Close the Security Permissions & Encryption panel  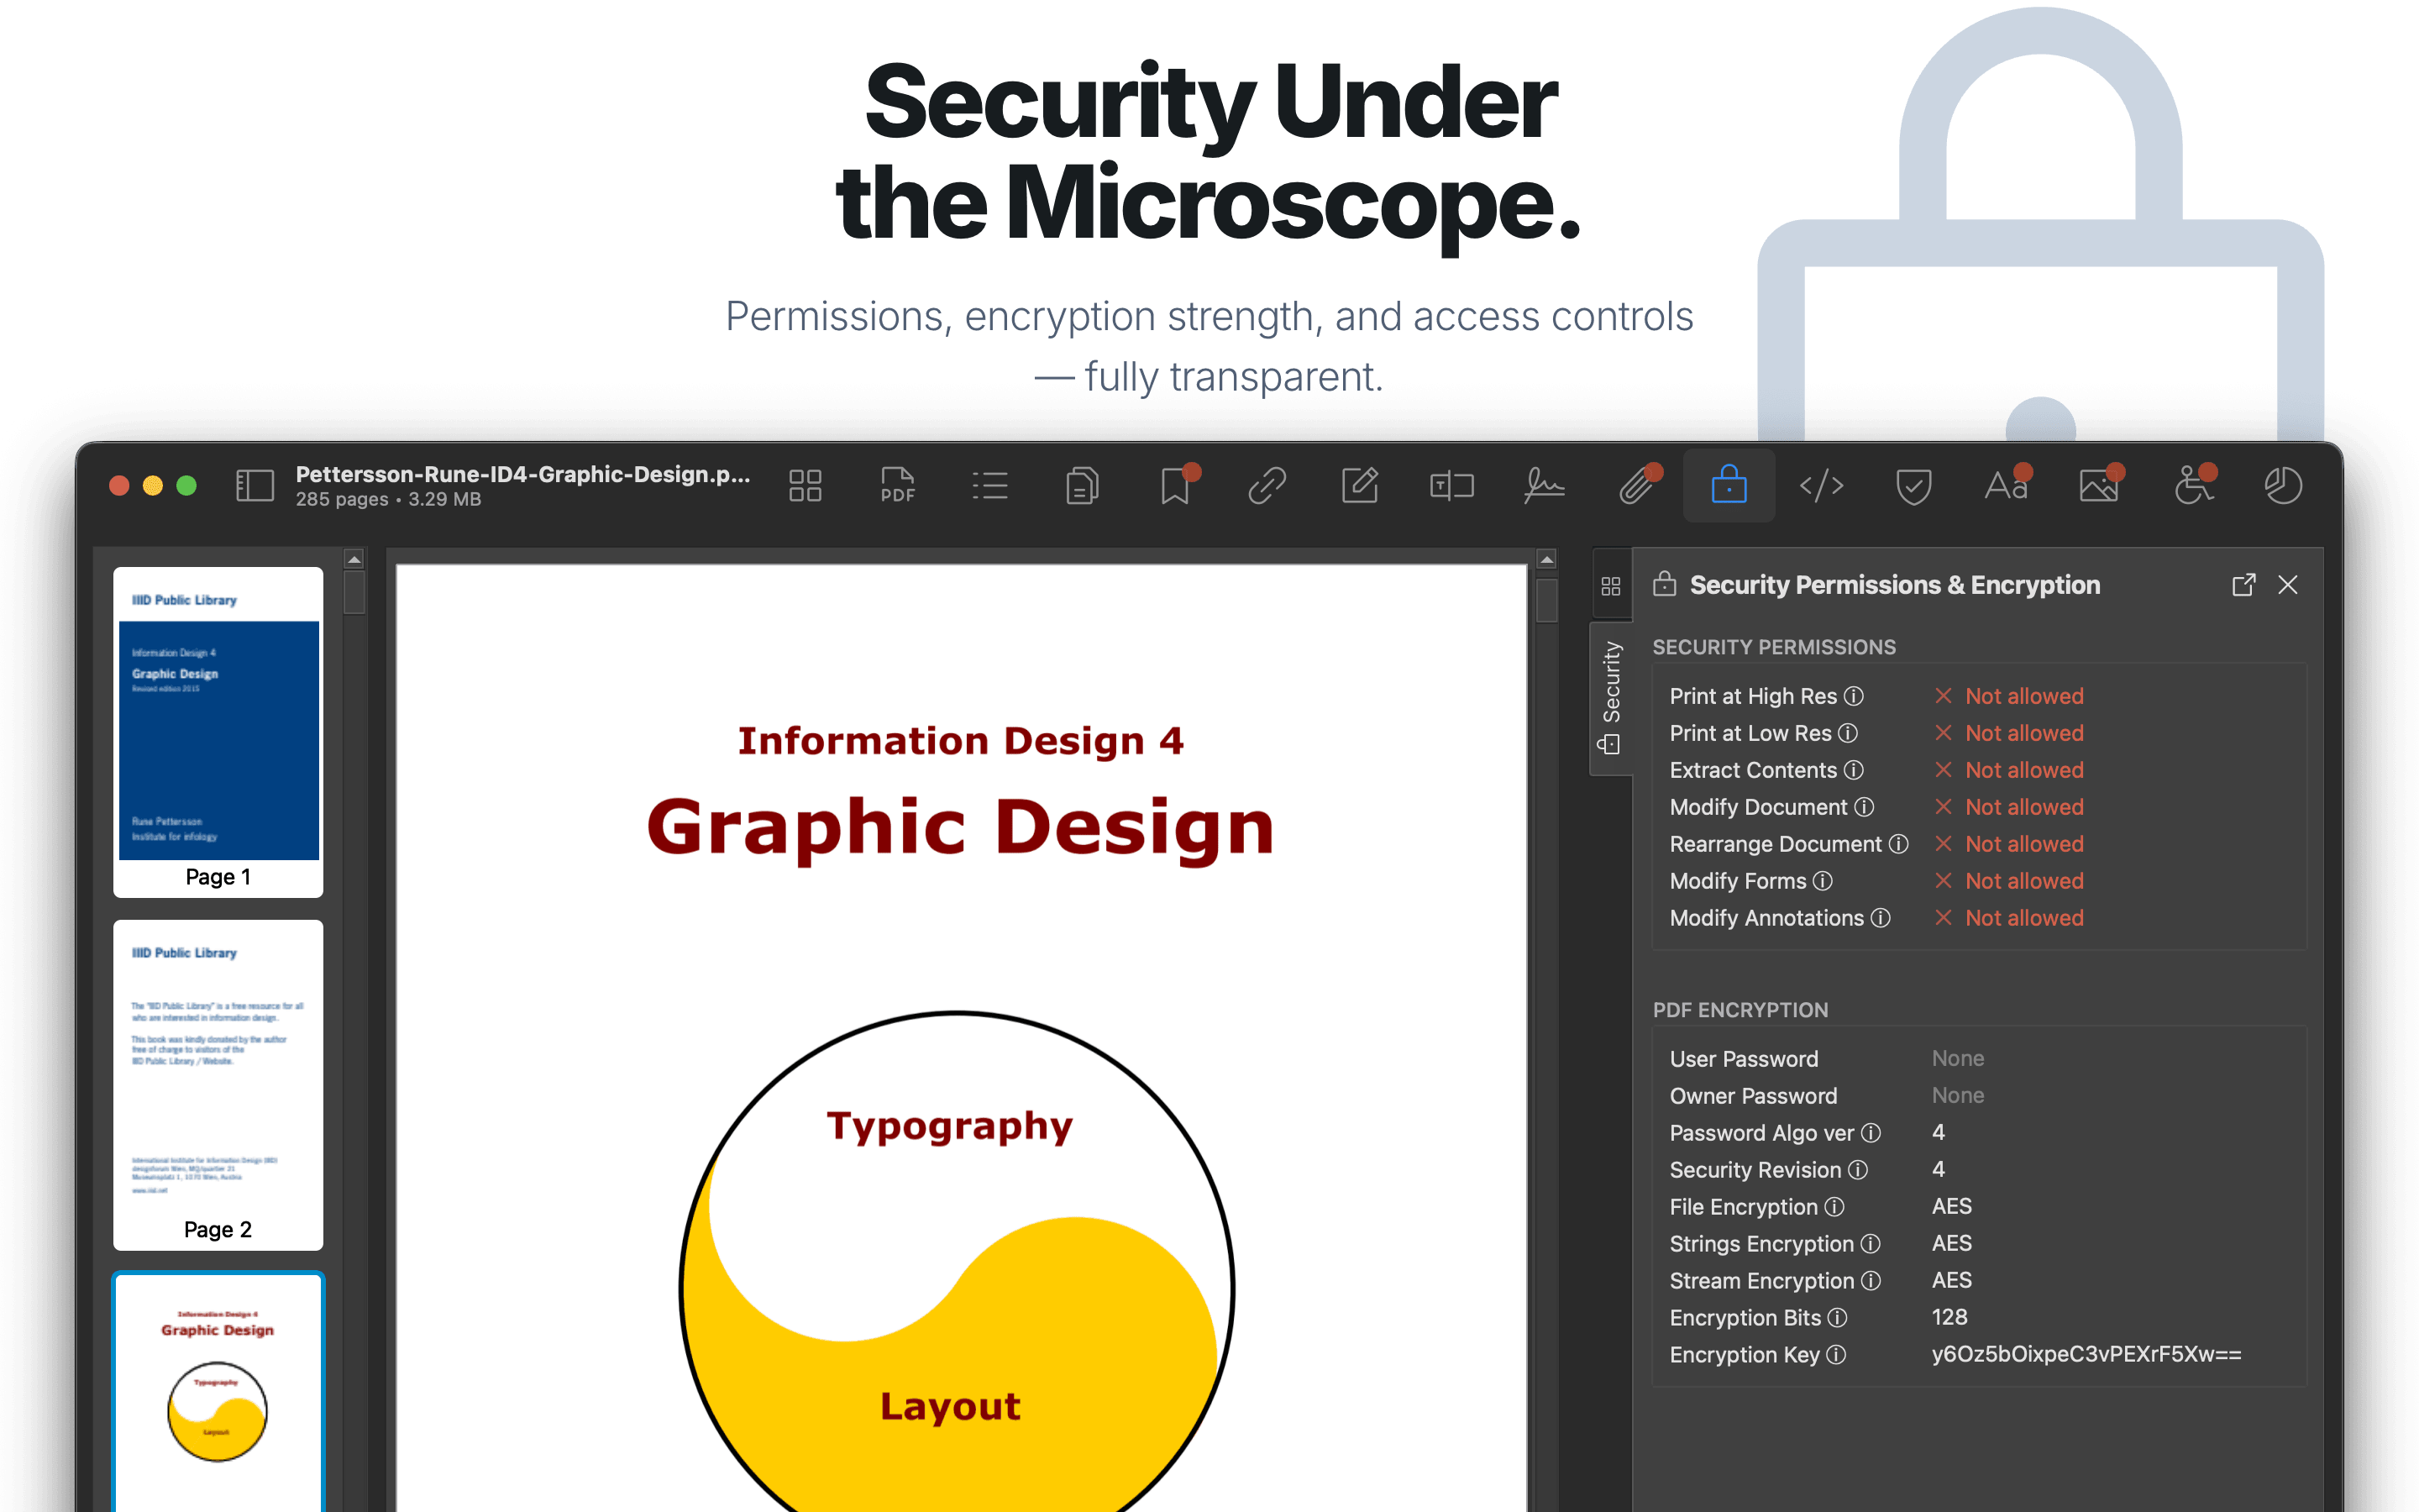[x=2288, y=585]
